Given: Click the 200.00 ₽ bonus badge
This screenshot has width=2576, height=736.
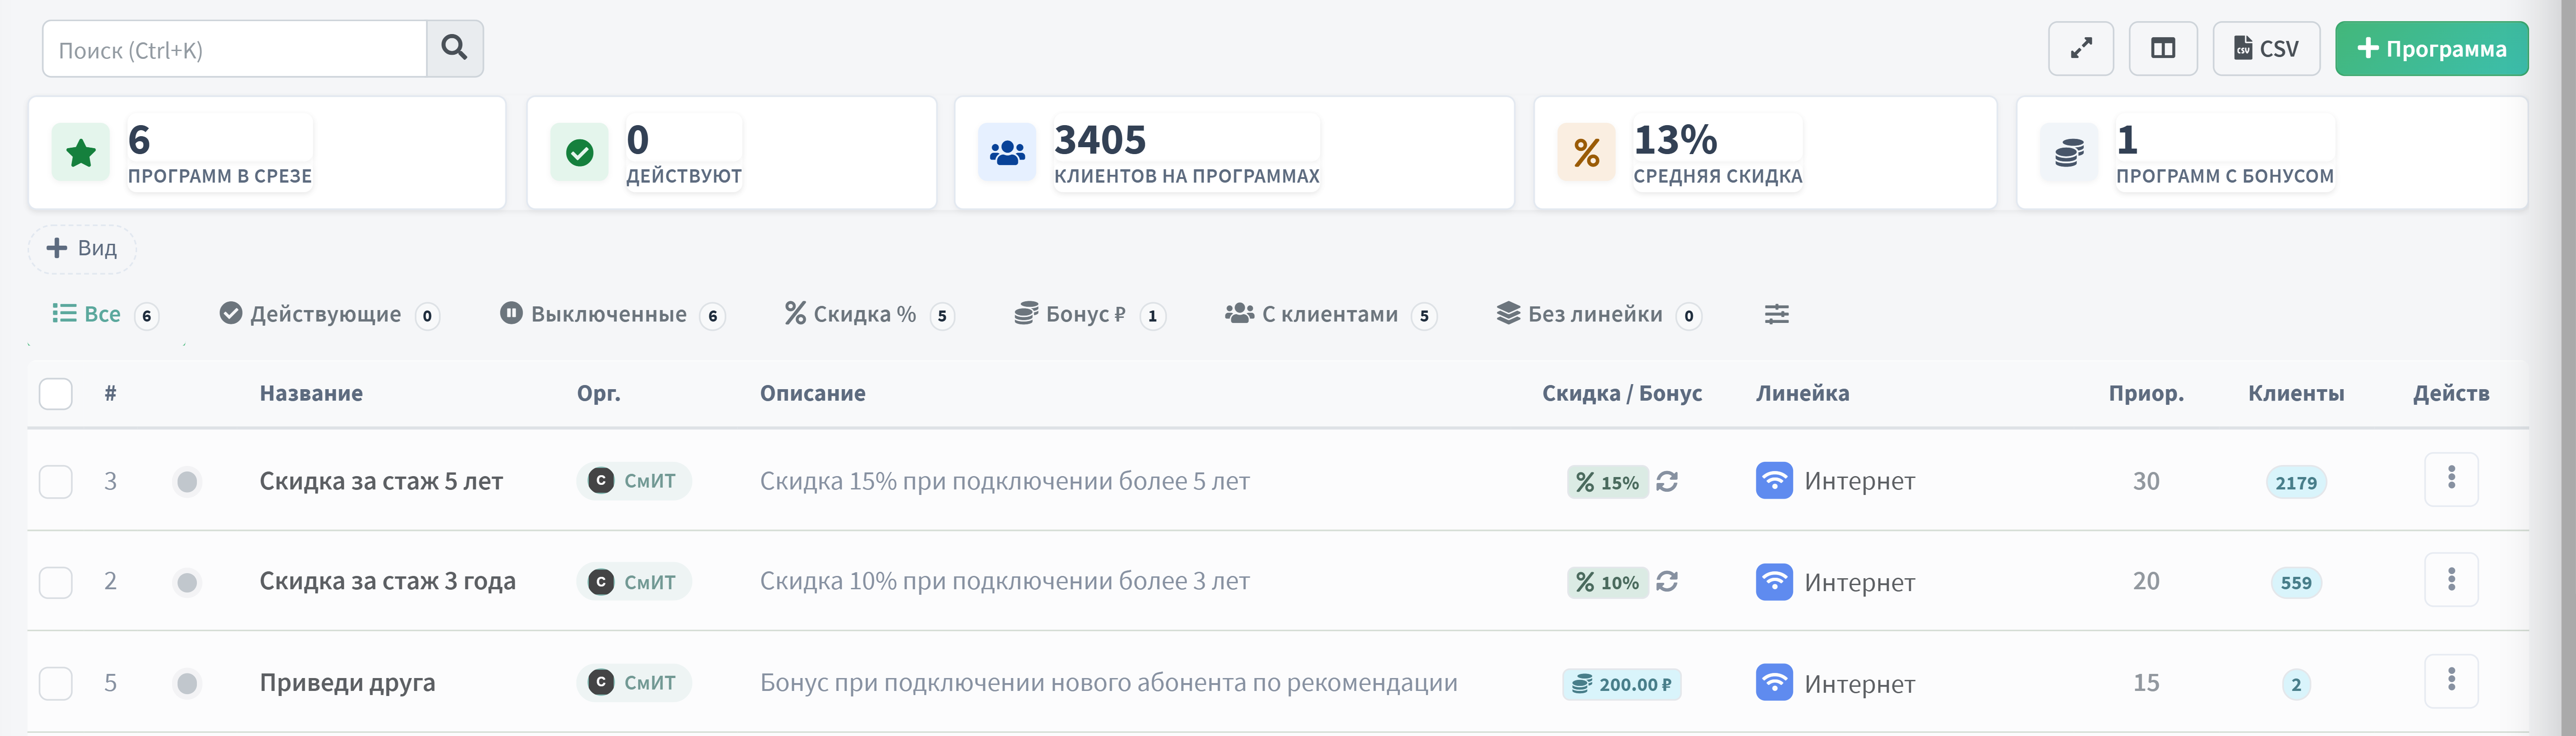Looking at the screenshot, I should (x=1621, y=684).
